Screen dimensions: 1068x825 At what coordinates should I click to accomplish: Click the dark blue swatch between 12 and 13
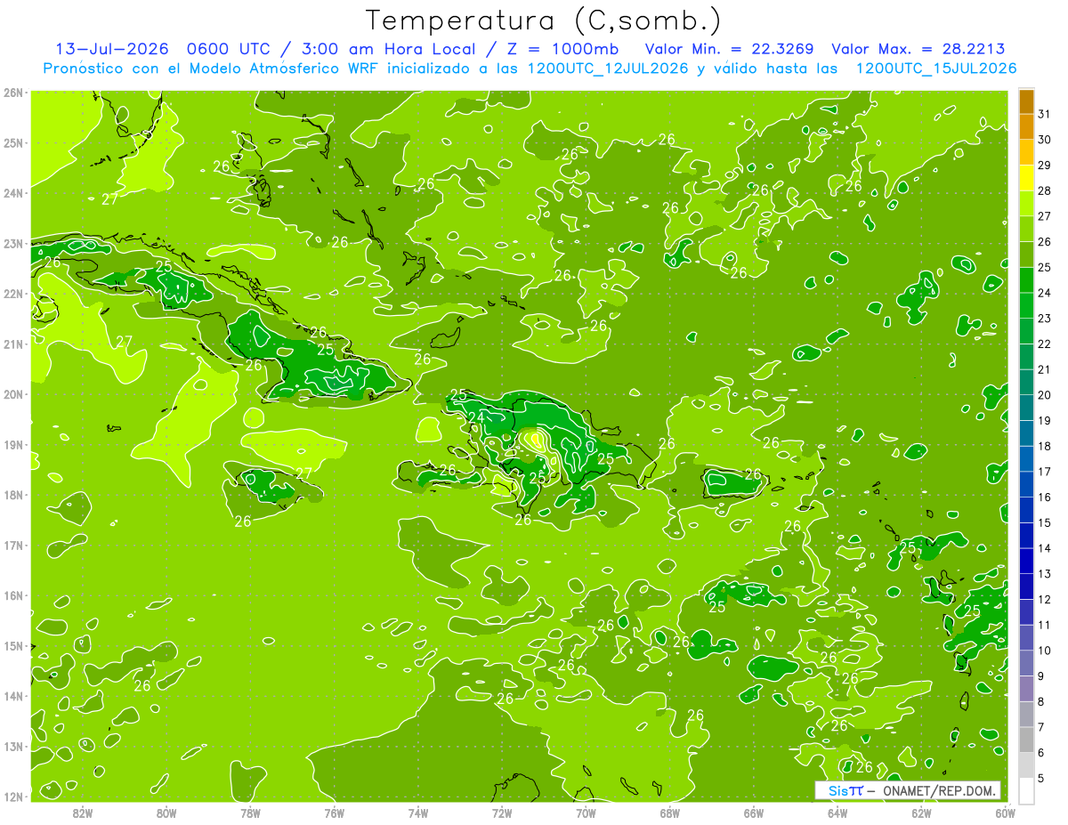point(1026,586)
